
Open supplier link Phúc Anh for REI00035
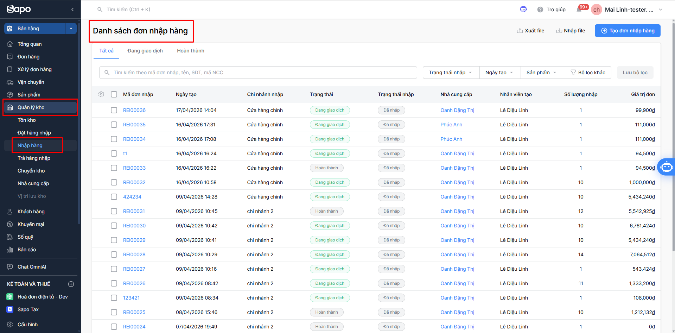click(451, 125)
